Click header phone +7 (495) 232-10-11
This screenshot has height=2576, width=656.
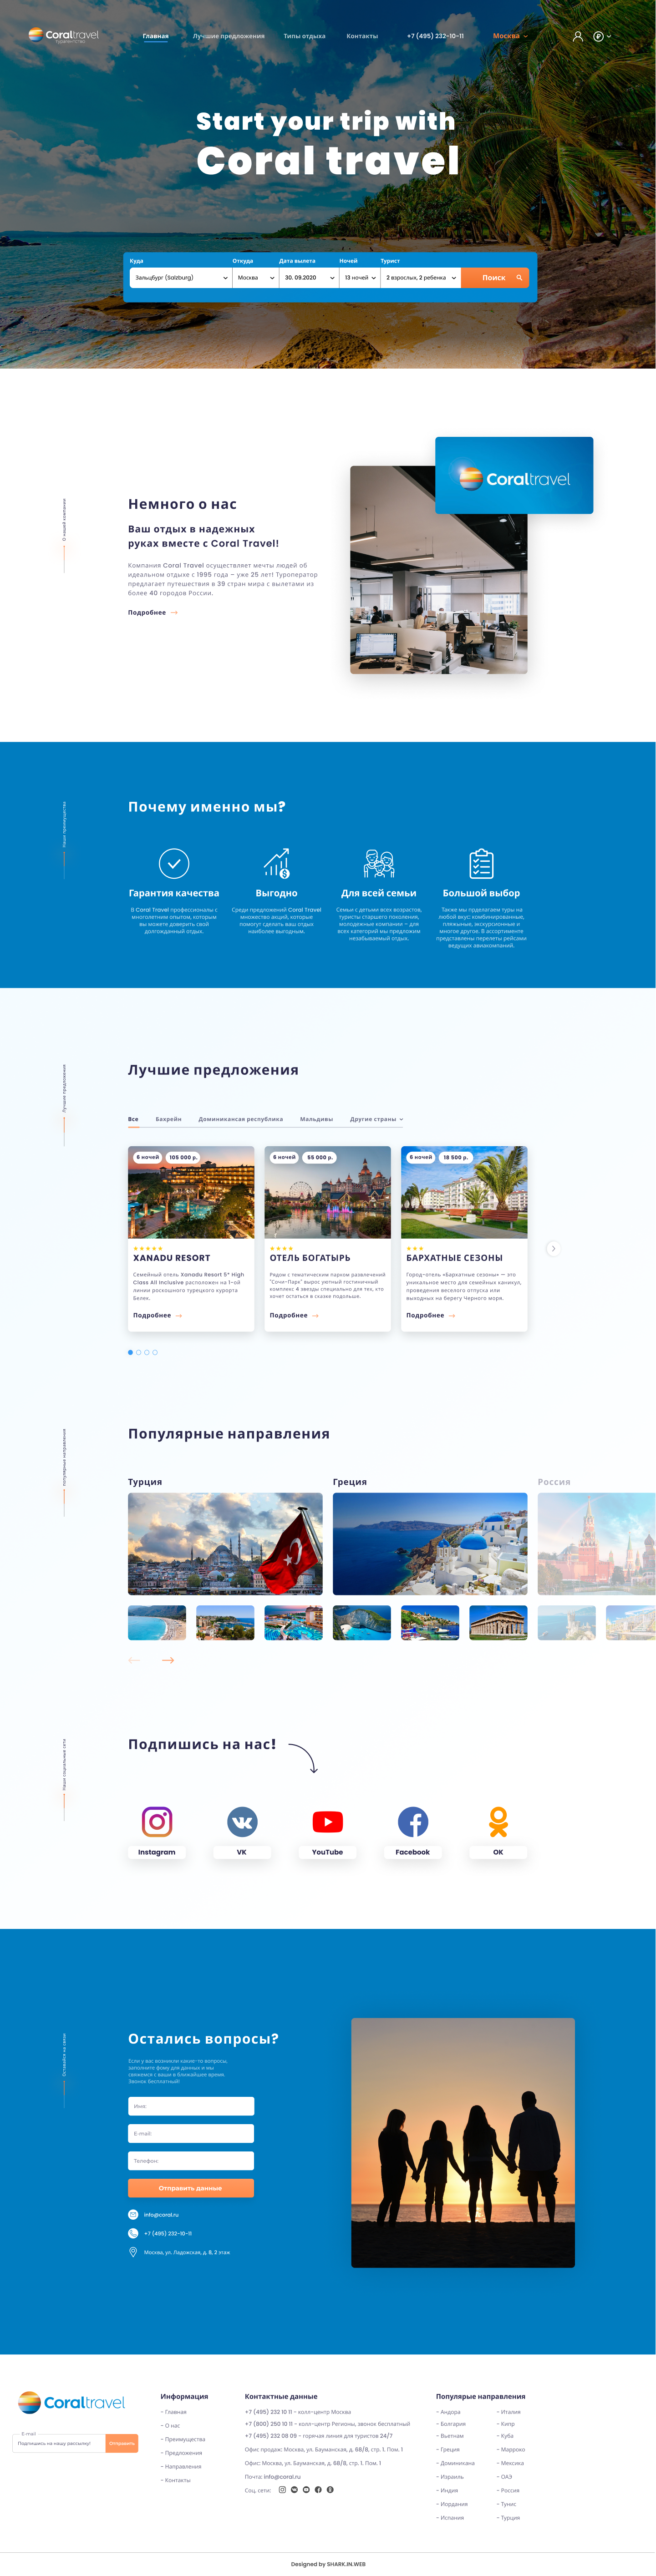[435, 36]
